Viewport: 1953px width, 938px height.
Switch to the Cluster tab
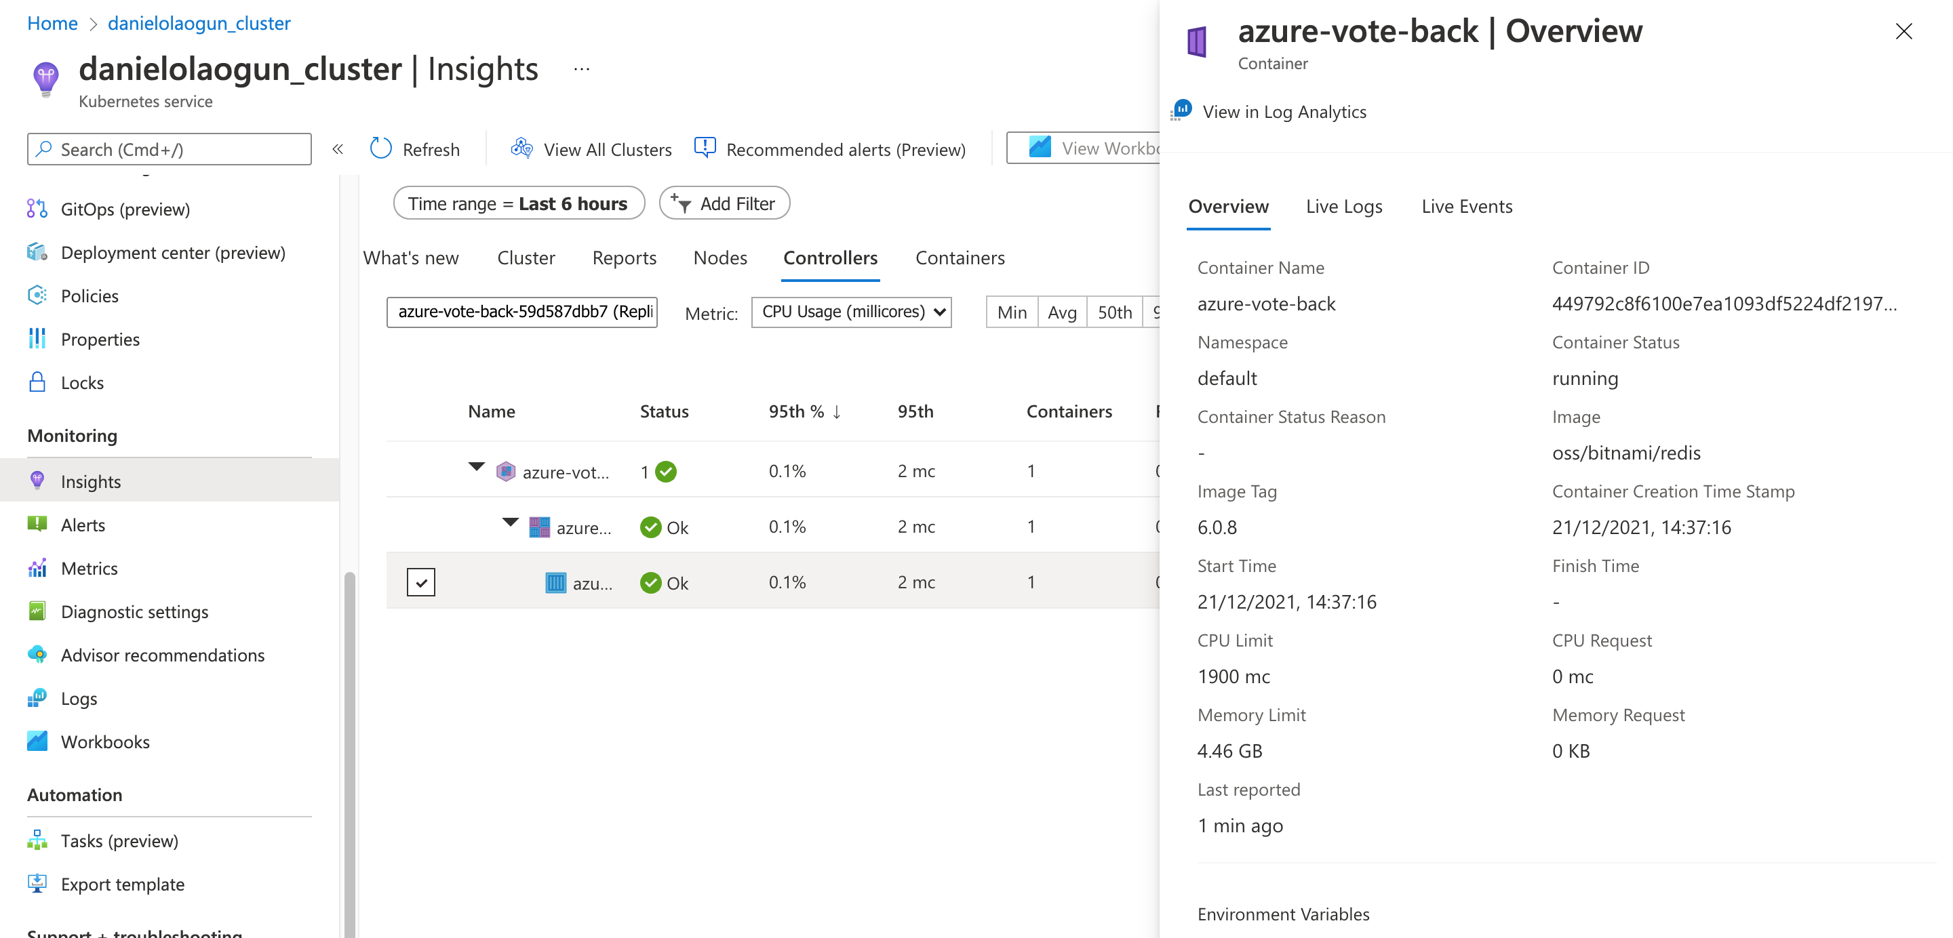coord(526,258)
